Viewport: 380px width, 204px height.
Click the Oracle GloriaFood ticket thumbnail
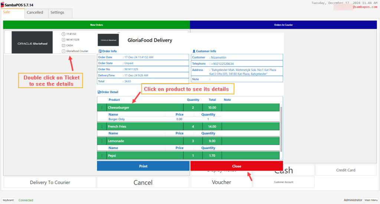tap(32, 42)
